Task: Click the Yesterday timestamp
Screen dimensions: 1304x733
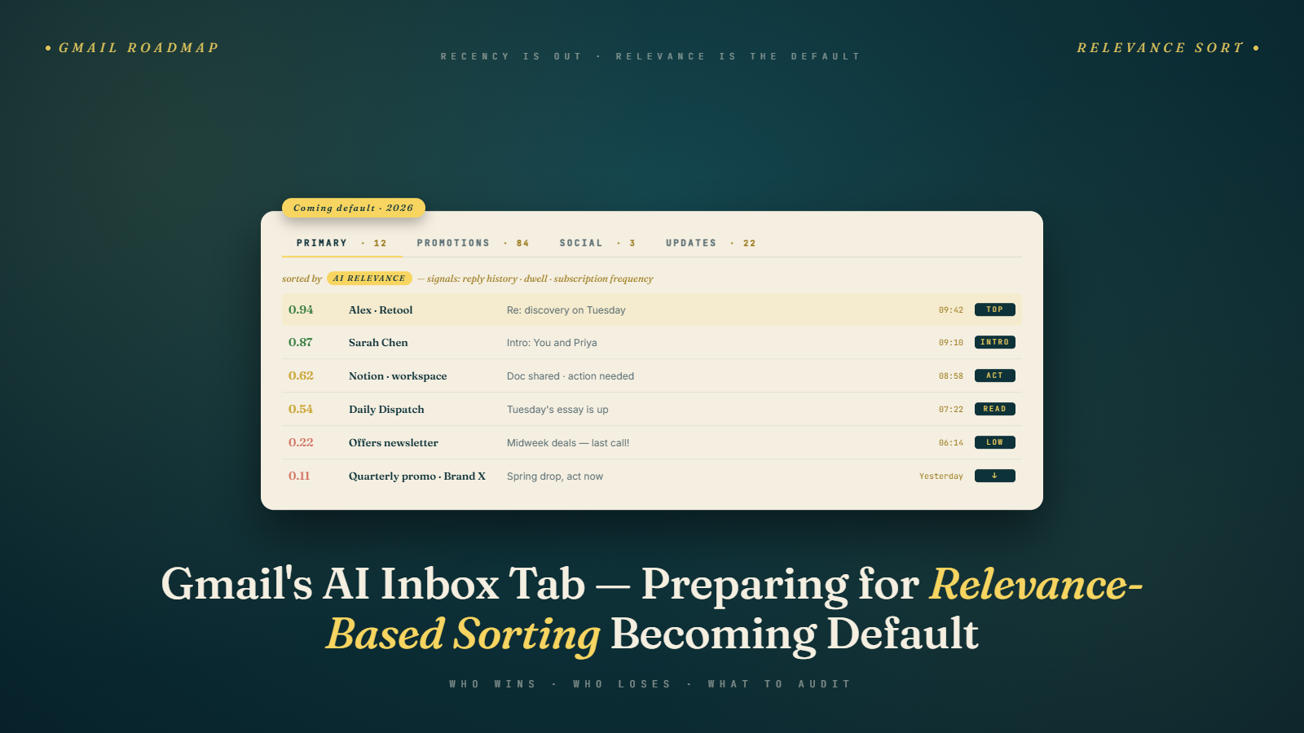Action: 941,476
